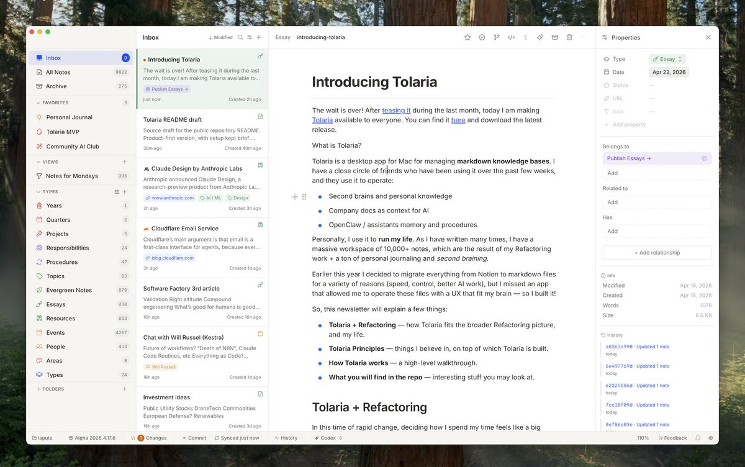Select the People type

[x=81, y=347]
